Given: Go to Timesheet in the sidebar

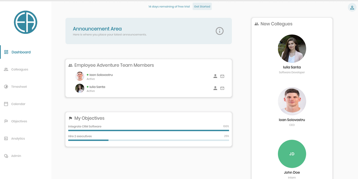Looking at the screenshot, I should click(19, 87).
